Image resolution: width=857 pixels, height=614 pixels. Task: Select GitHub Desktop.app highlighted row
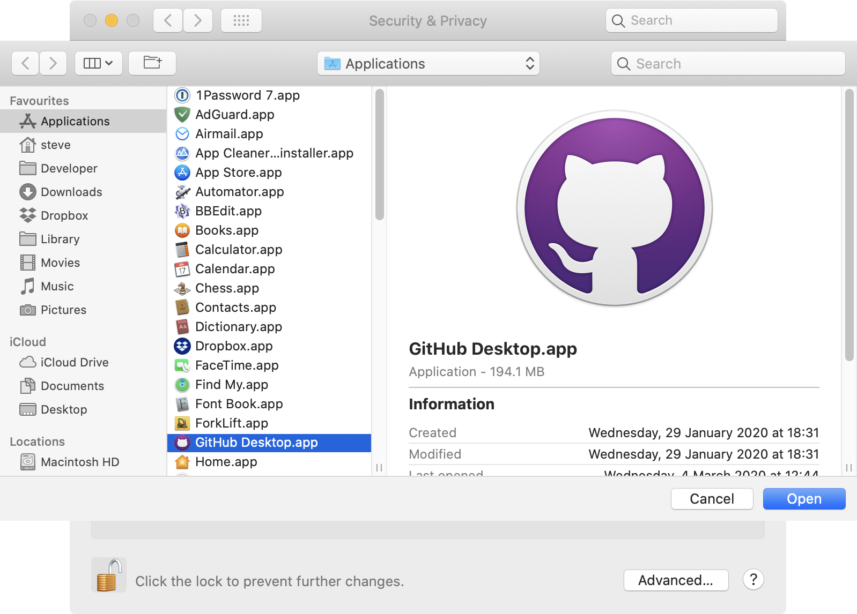[269, 443]
